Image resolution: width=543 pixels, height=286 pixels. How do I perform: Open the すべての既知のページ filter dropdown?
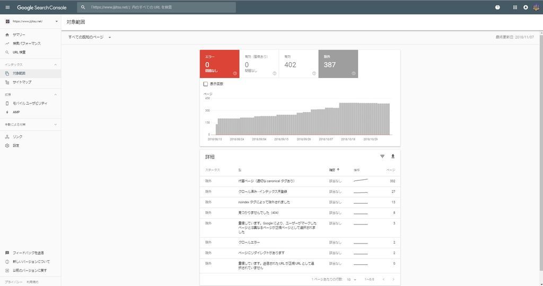(x=89, y=37)
